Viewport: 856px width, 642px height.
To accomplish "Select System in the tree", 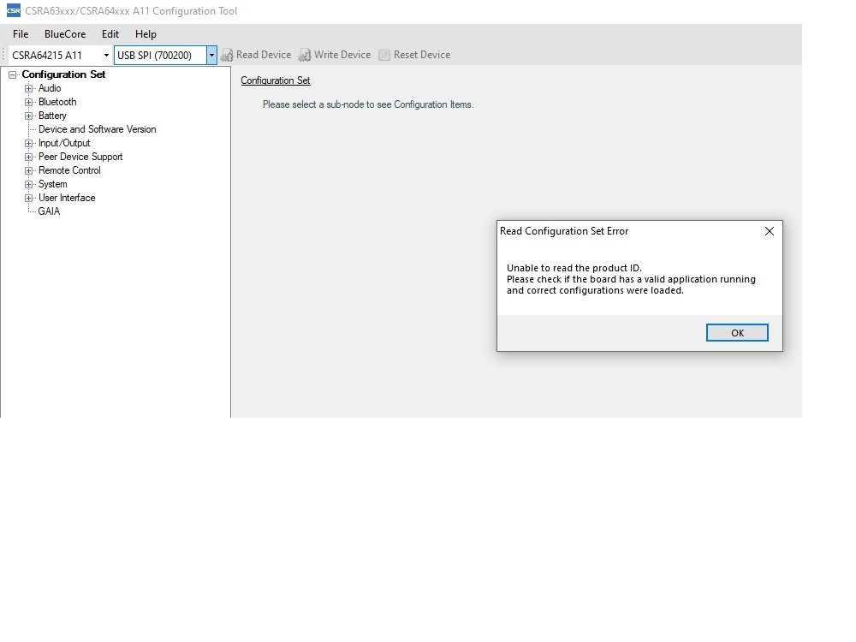I will [52, 184].
